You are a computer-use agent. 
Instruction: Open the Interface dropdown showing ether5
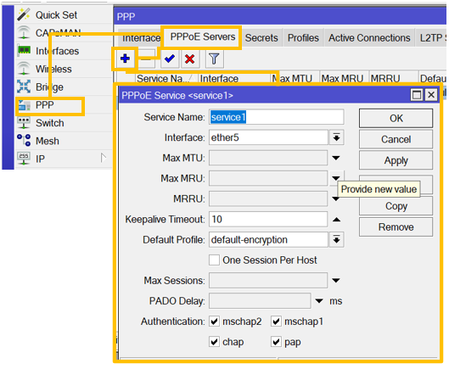tap(336, 137)
